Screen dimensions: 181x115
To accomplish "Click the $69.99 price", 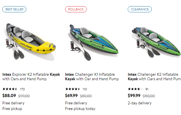I will pos(71,96).
